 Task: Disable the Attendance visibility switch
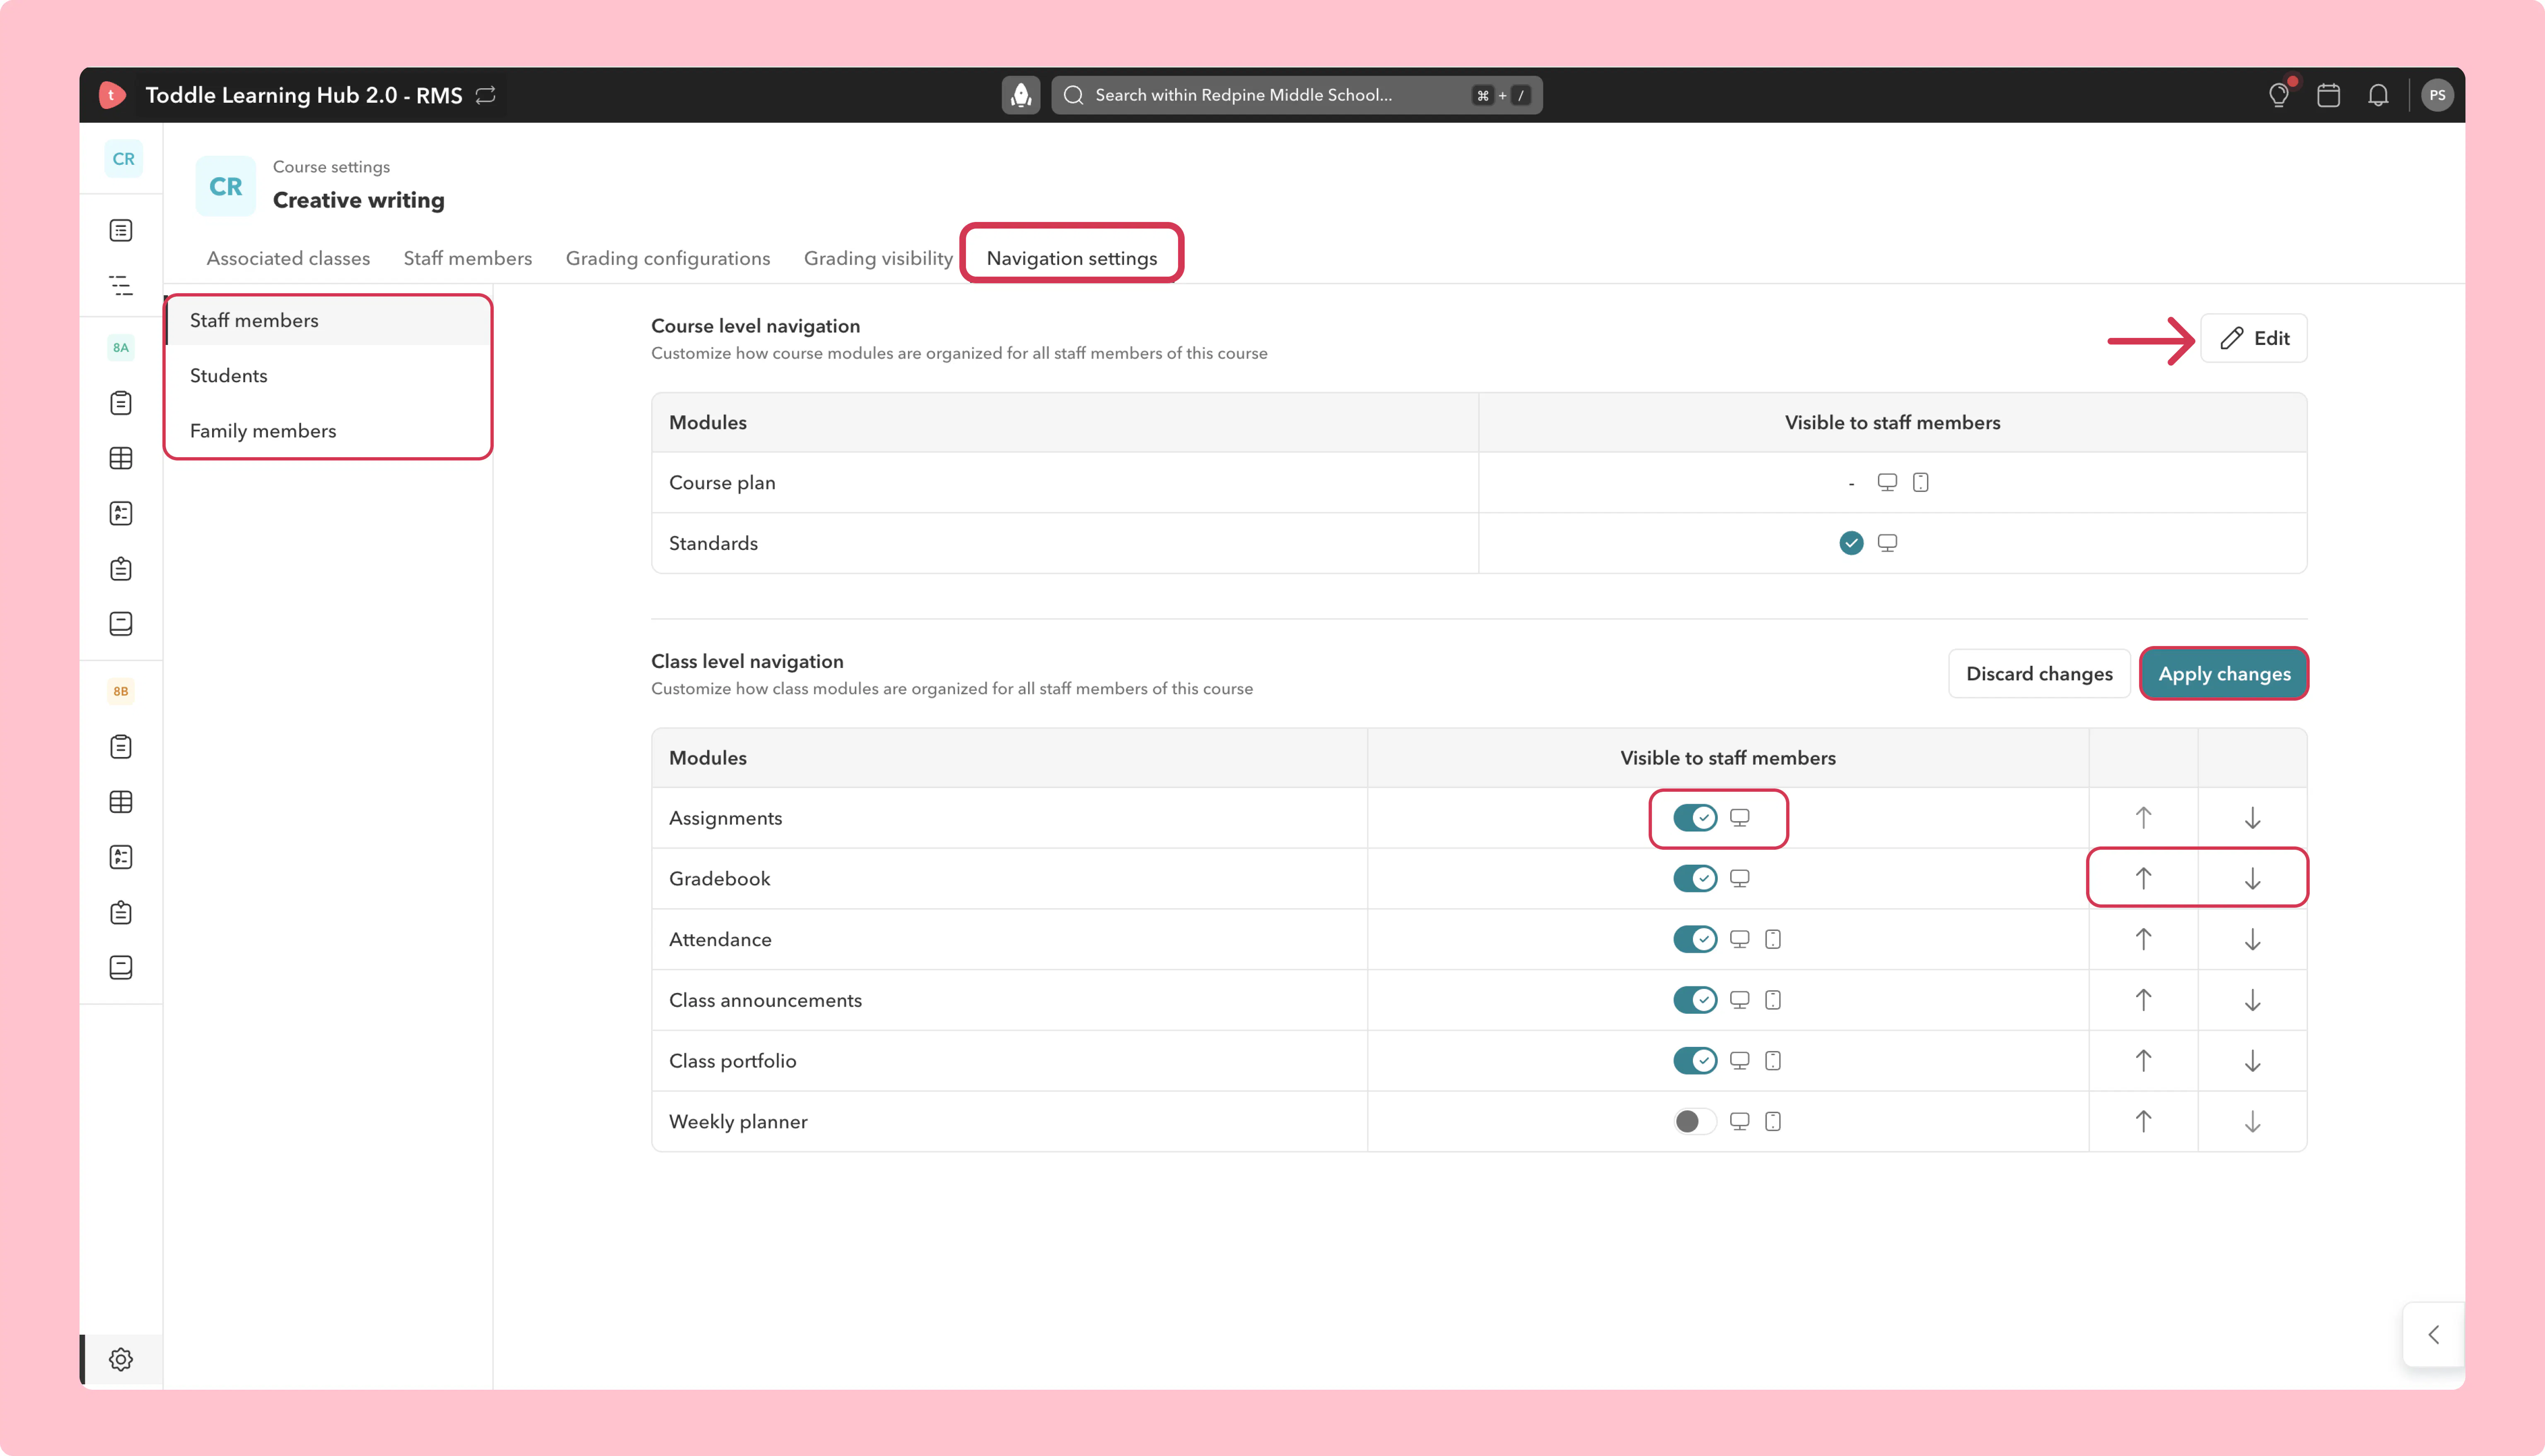coord(1695,940)
